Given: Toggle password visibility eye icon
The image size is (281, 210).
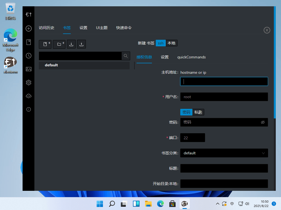Looking at the screenshot, I should [x=263, y=122].
